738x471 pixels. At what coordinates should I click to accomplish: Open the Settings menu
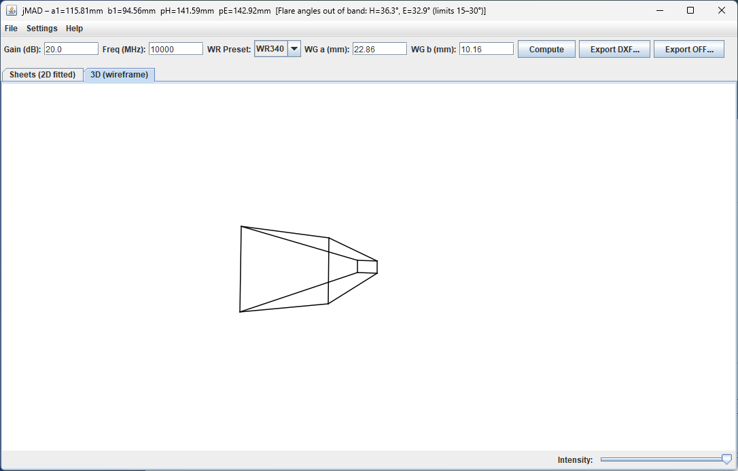coord(42,29)
